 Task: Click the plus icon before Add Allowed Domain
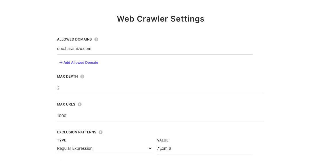61,63
